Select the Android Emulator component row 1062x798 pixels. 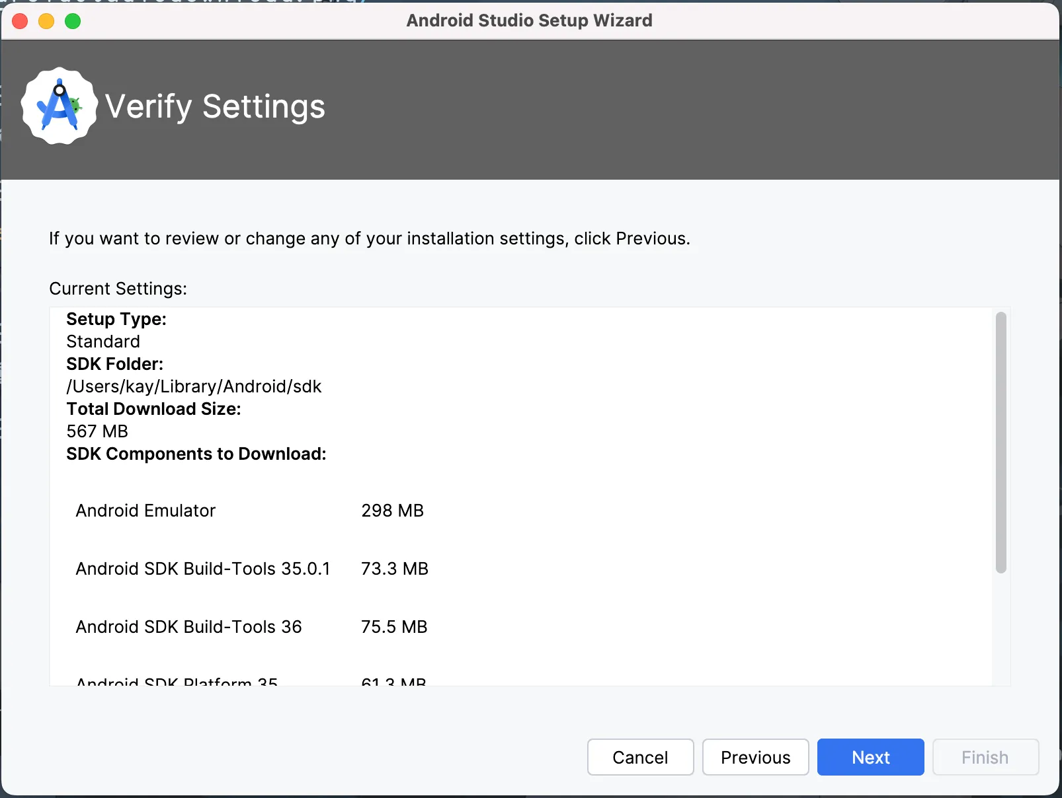click(x=250, y=511)
